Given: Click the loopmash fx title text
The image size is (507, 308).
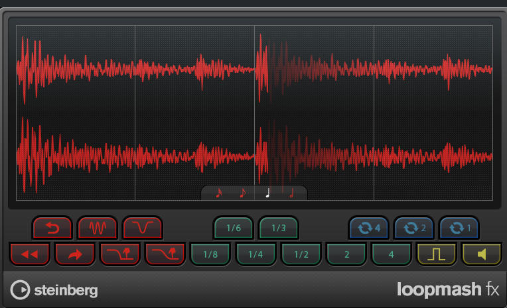Looking at the screenshot, I should tap(448, 289).
